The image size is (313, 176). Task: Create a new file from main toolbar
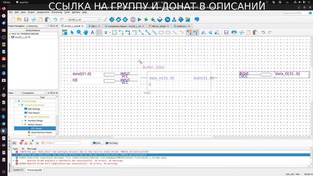click(x=13, y=20)
